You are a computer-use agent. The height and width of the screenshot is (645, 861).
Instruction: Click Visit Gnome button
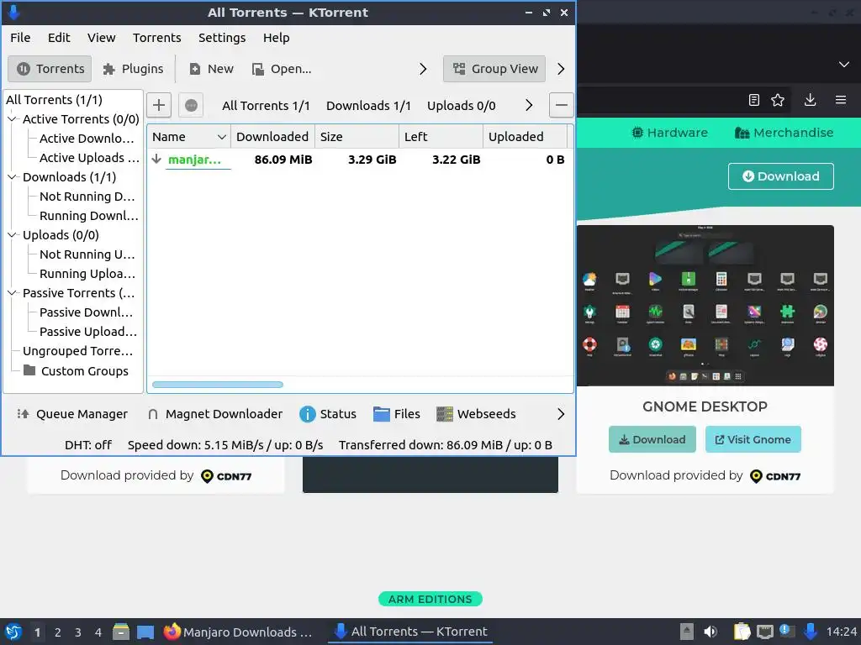click(x=753, y=439)
